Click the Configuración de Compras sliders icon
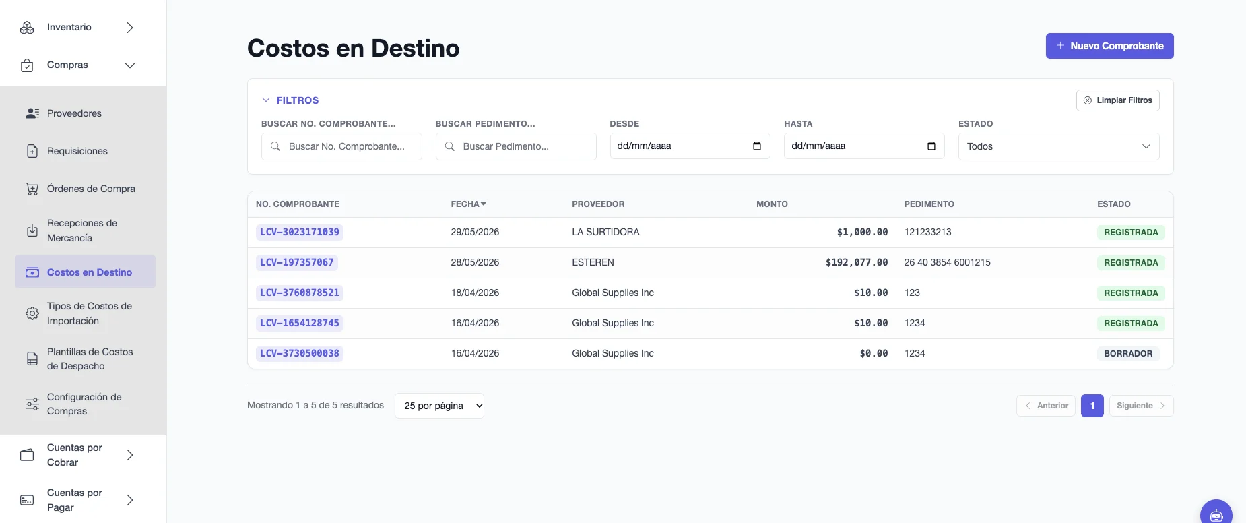1246x523 pixels. [x=32, y=404]
